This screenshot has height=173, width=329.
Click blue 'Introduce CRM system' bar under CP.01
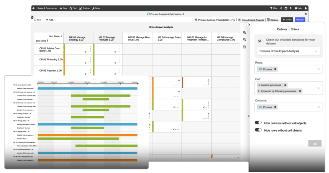[87, 89]
